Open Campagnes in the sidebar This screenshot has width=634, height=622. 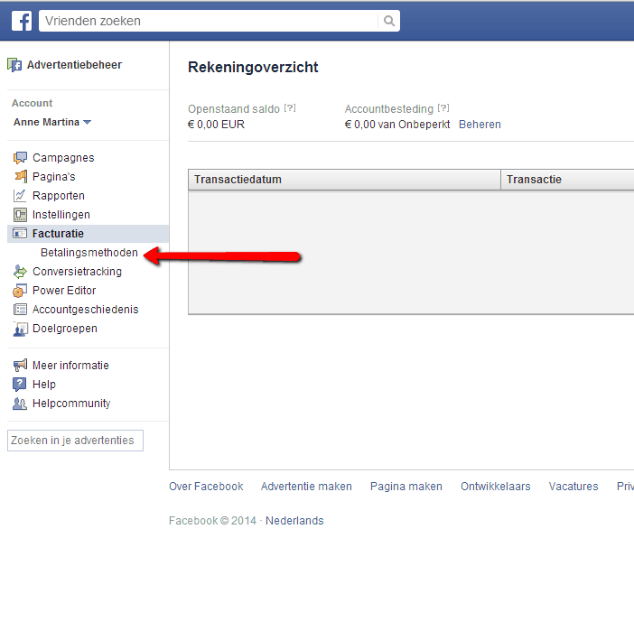pyautogui.click(x=63, y=158)
